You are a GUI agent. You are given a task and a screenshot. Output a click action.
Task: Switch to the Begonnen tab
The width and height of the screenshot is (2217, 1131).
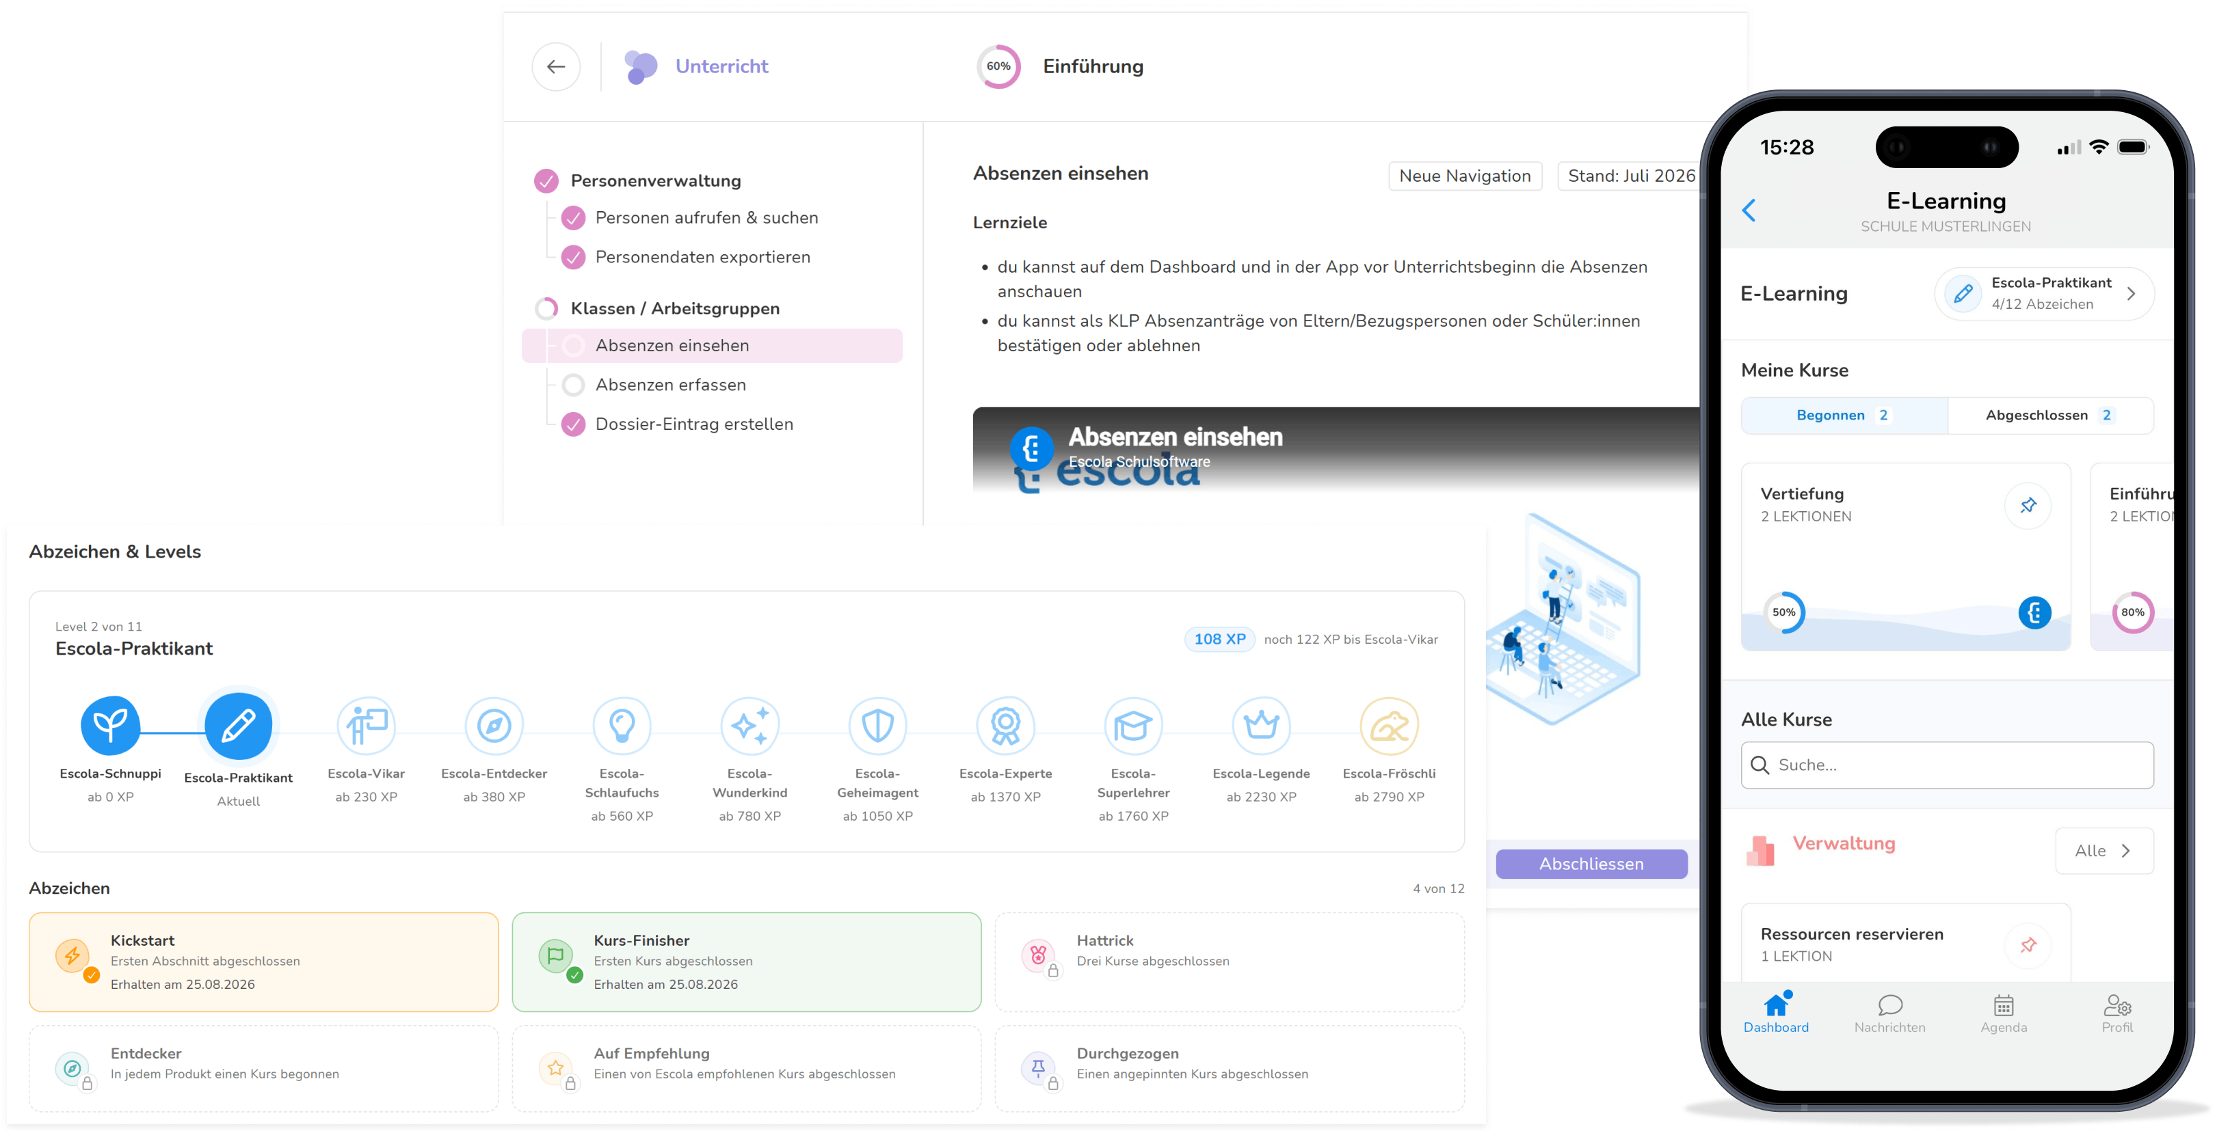pyautogui.click(x=1844, y=415)
